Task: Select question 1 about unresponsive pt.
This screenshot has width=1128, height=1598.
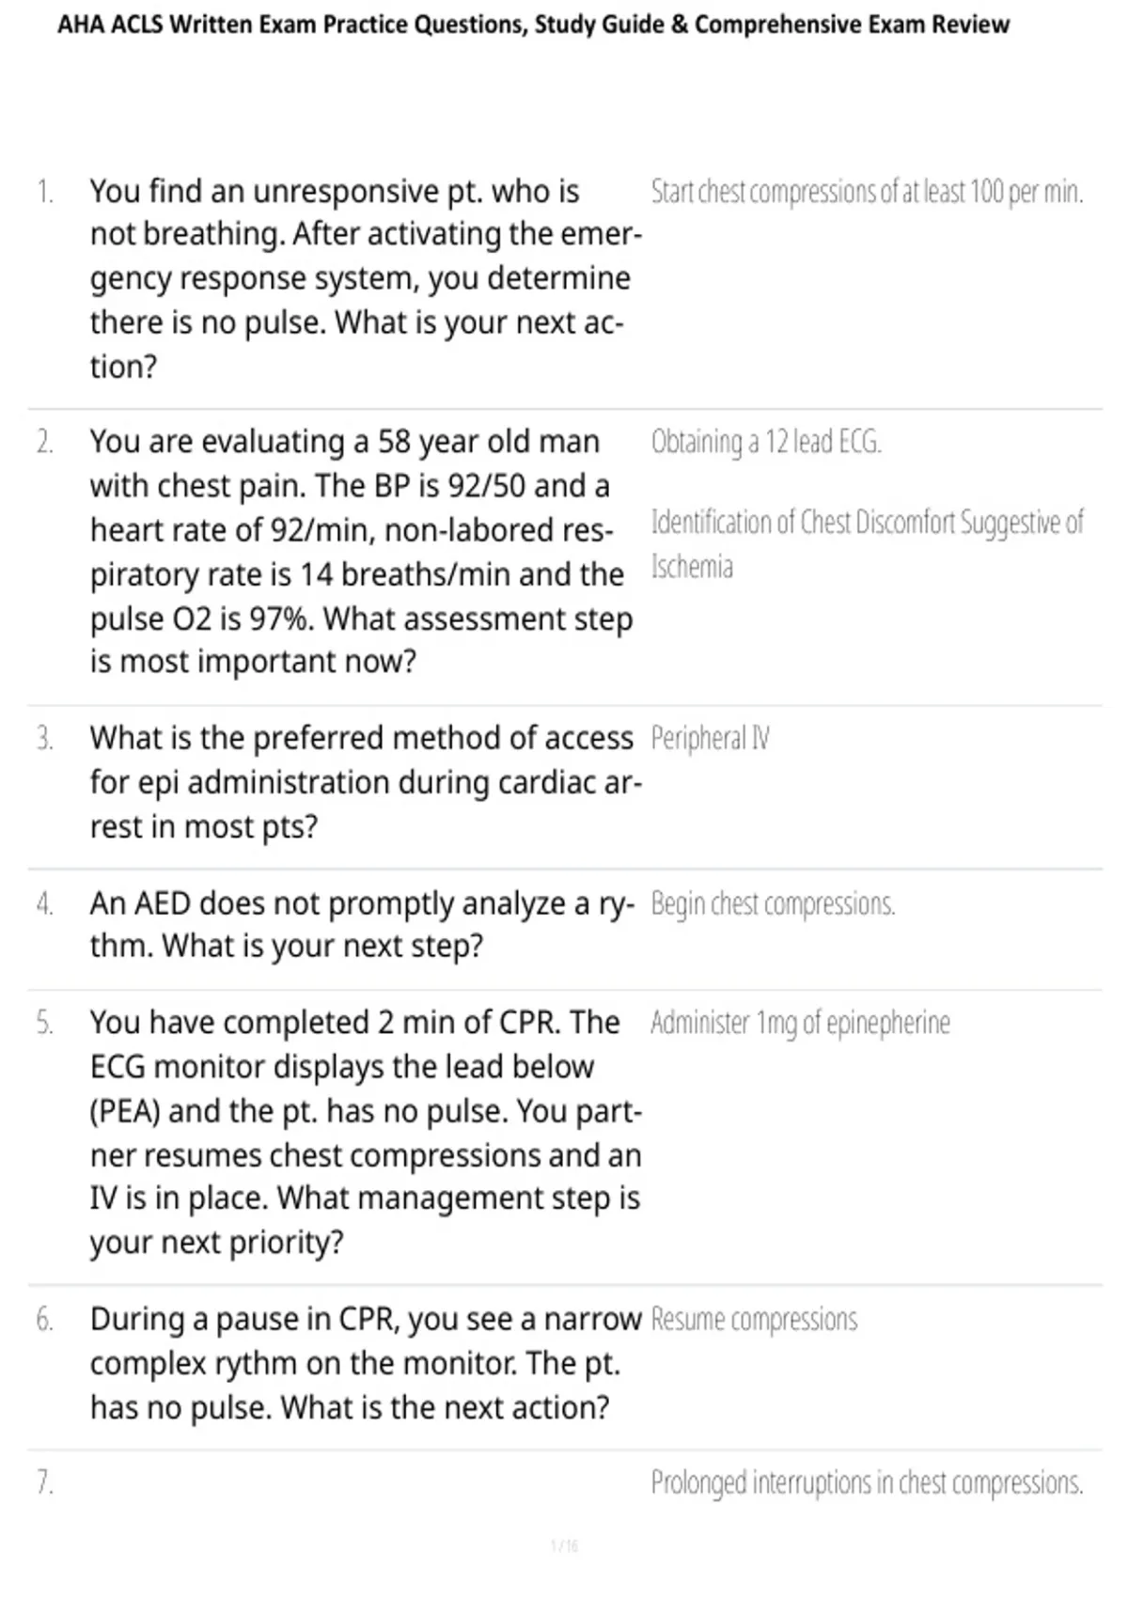Action: pyautogui.click(x=366, y=278)
